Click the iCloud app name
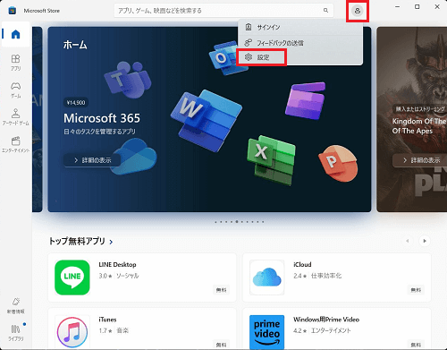447x350 pixels. point(302,265)
